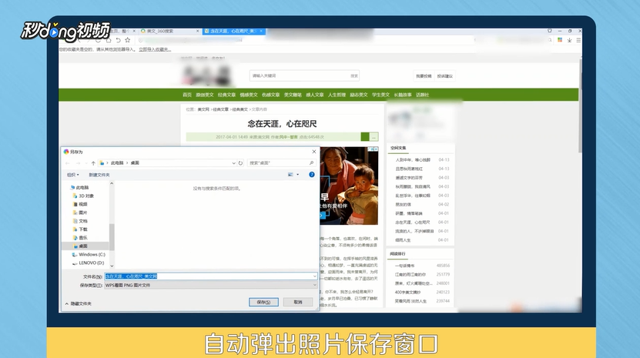Click the 取消 button
Screen dimensions: 640x358
pos(298,302)
